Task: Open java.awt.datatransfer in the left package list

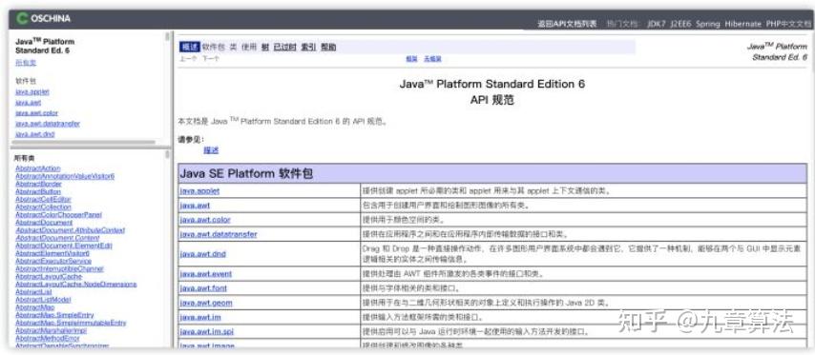Action: point(48,124)
